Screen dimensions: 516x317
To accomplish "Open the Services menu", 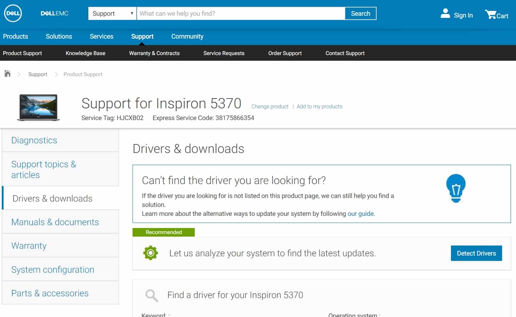I will [x=101, y=36].
